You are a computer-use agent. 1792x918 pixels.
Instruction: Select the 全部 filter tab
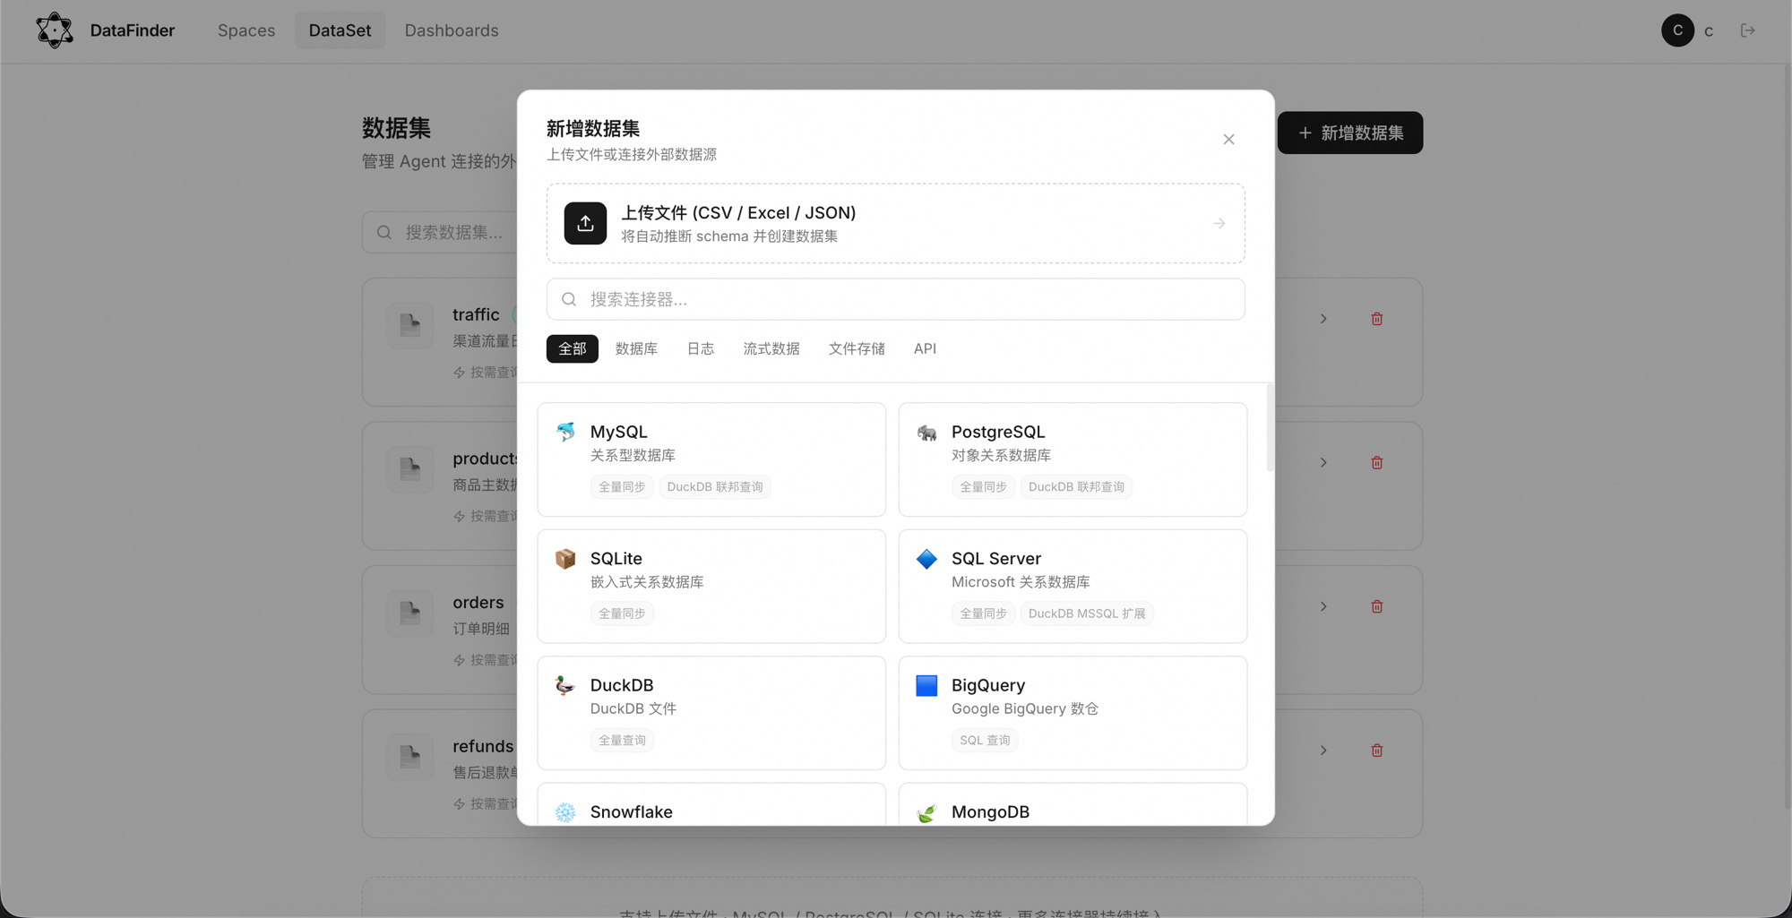[572, 348]
